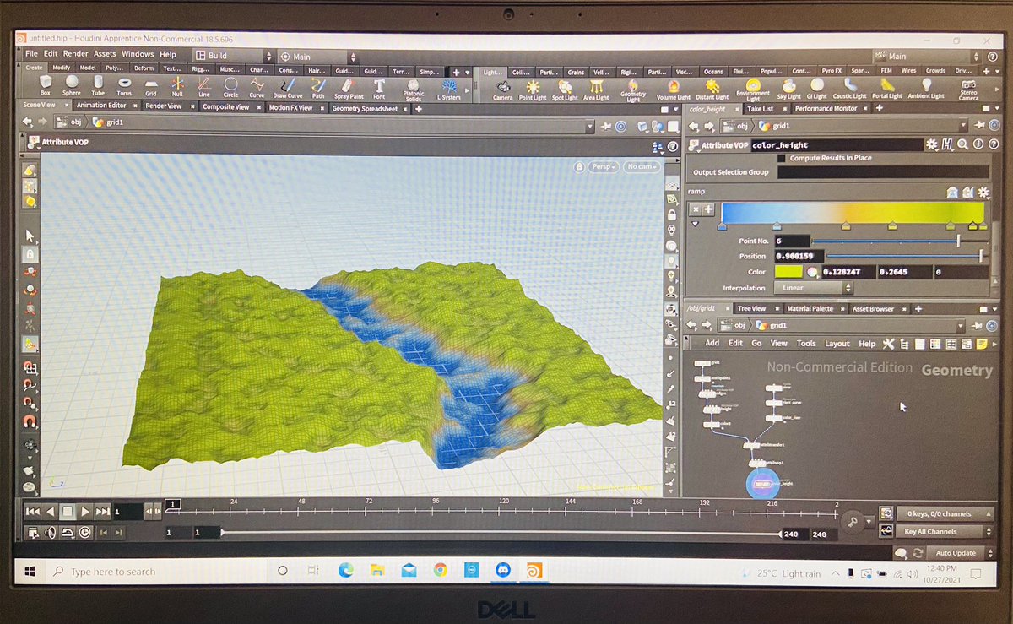Open the Build desktop dropdown
Image resolution: width=1013 pixels, height=624 pixels.
click(233, 57)
